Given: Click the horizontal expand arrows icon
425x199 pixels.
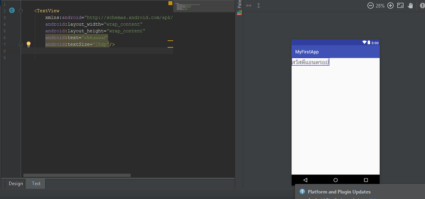Looking at the screenshot, I should 249,6.
